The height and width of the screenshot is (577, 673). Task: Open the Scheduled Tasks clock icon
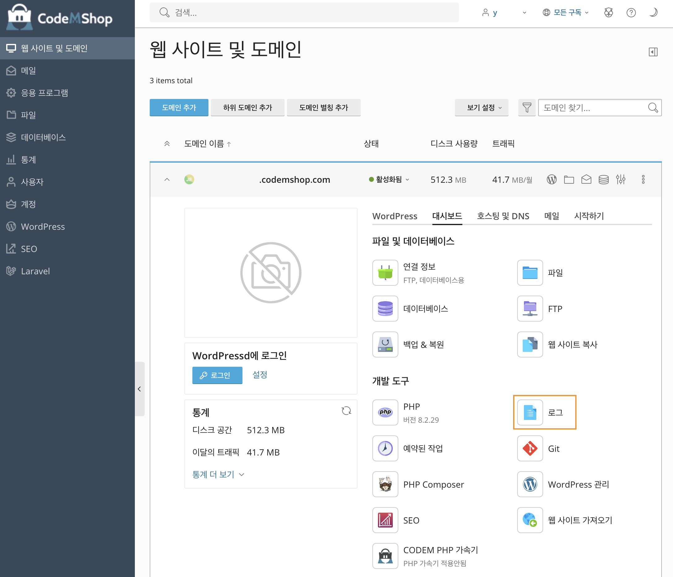[385, 448]
